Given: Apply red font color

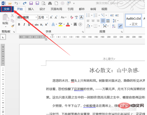Looking at the screenshot, I should point(68,24).
